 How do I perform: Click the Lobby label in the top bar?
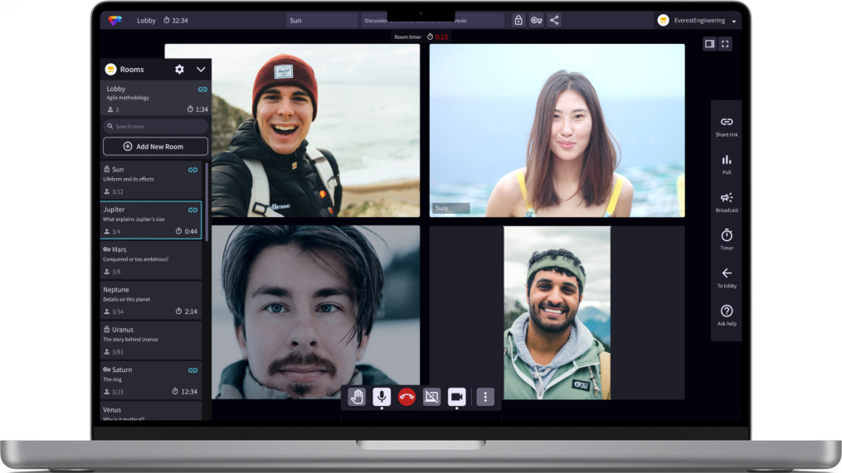point(146,21)
